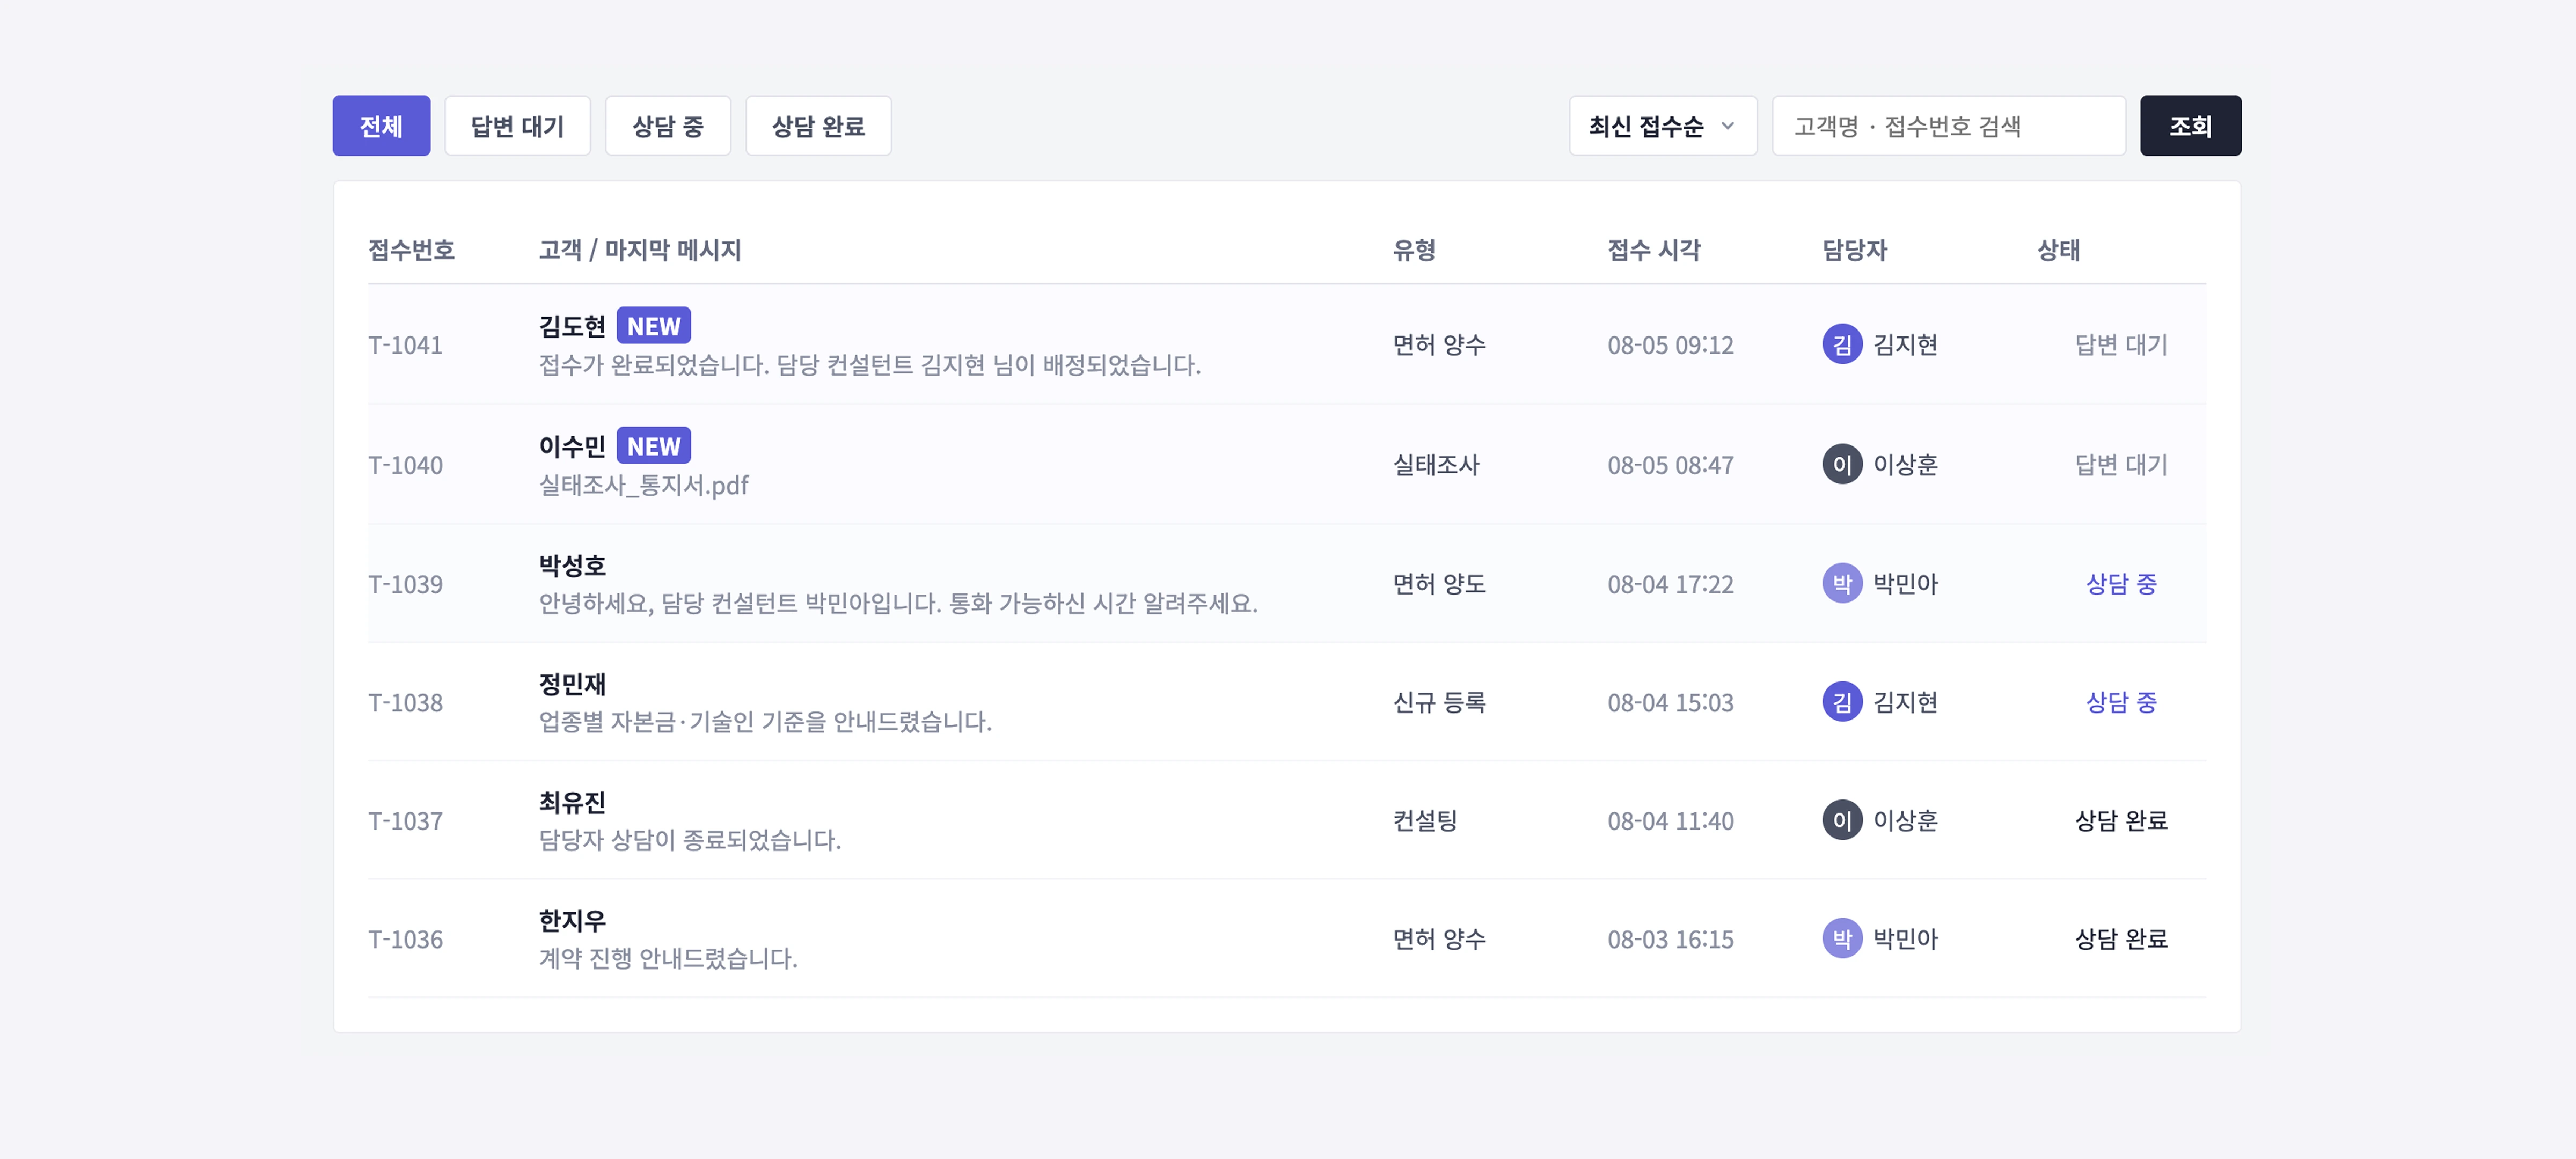Switch to the 답변 대기 tab
This screenshot has height=1159, width=2576.
pos(517,126)
